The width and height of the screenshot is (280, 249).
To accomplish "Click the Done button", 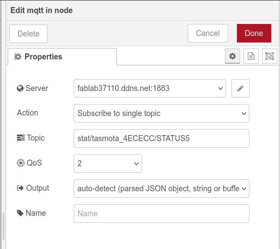I will coord(254,33).
